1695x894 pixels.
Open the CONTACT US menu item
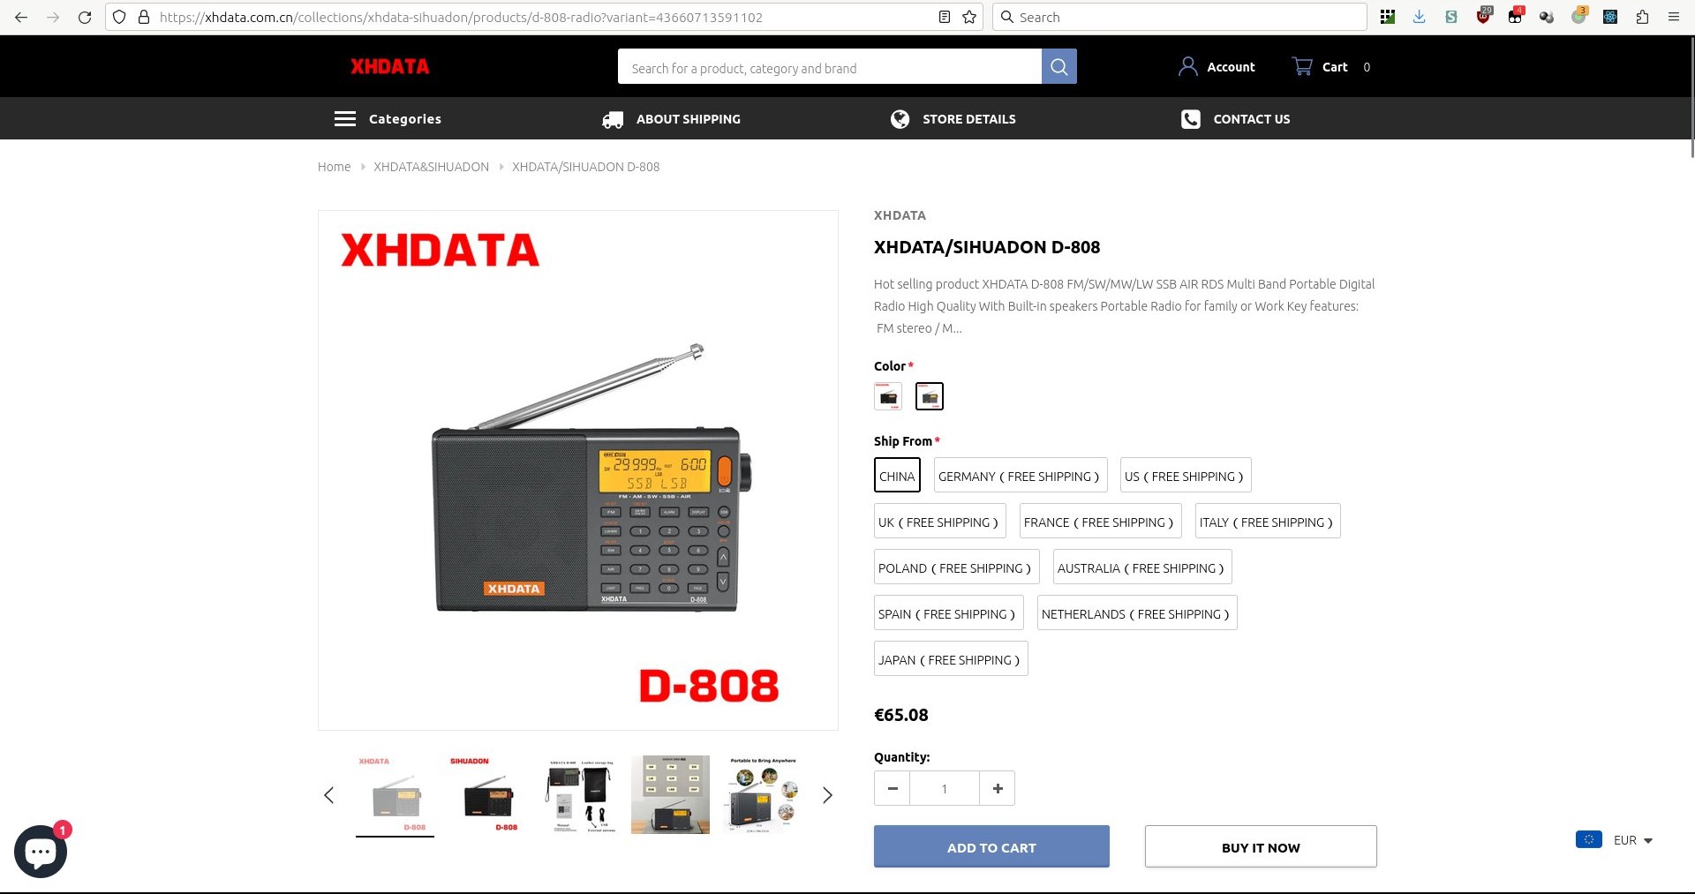(x=1235, y=119)
